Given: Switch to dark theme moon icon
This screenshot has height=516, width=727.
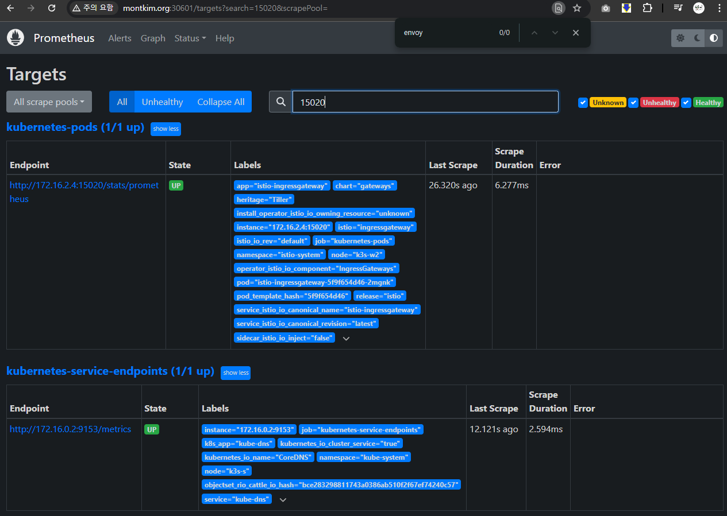Looking at the screenshot, I should tap(697, 38).
